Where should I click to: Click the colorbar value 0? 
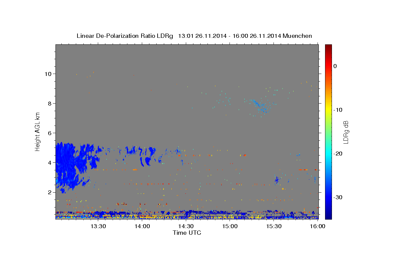click(335, 66)
